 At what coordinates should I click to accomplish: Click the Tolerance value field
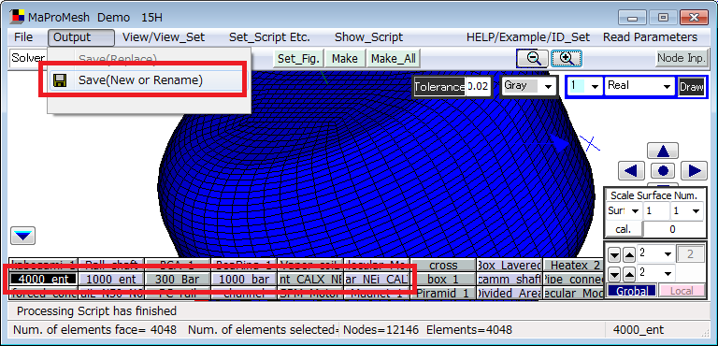(x=478, y=86)
